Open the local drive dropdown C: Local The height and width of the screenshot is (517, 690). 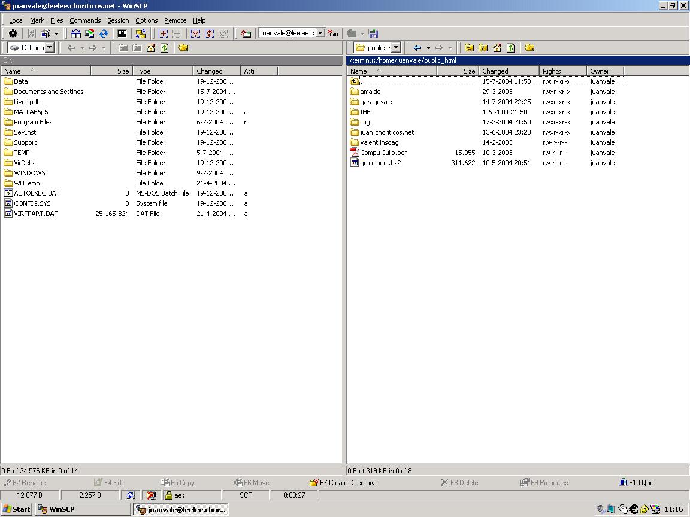coord(50,47)
